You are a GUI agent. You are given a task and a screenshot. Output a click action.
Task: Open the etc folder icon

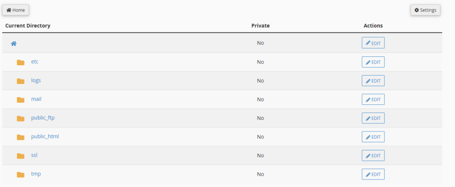click(20, 62)
